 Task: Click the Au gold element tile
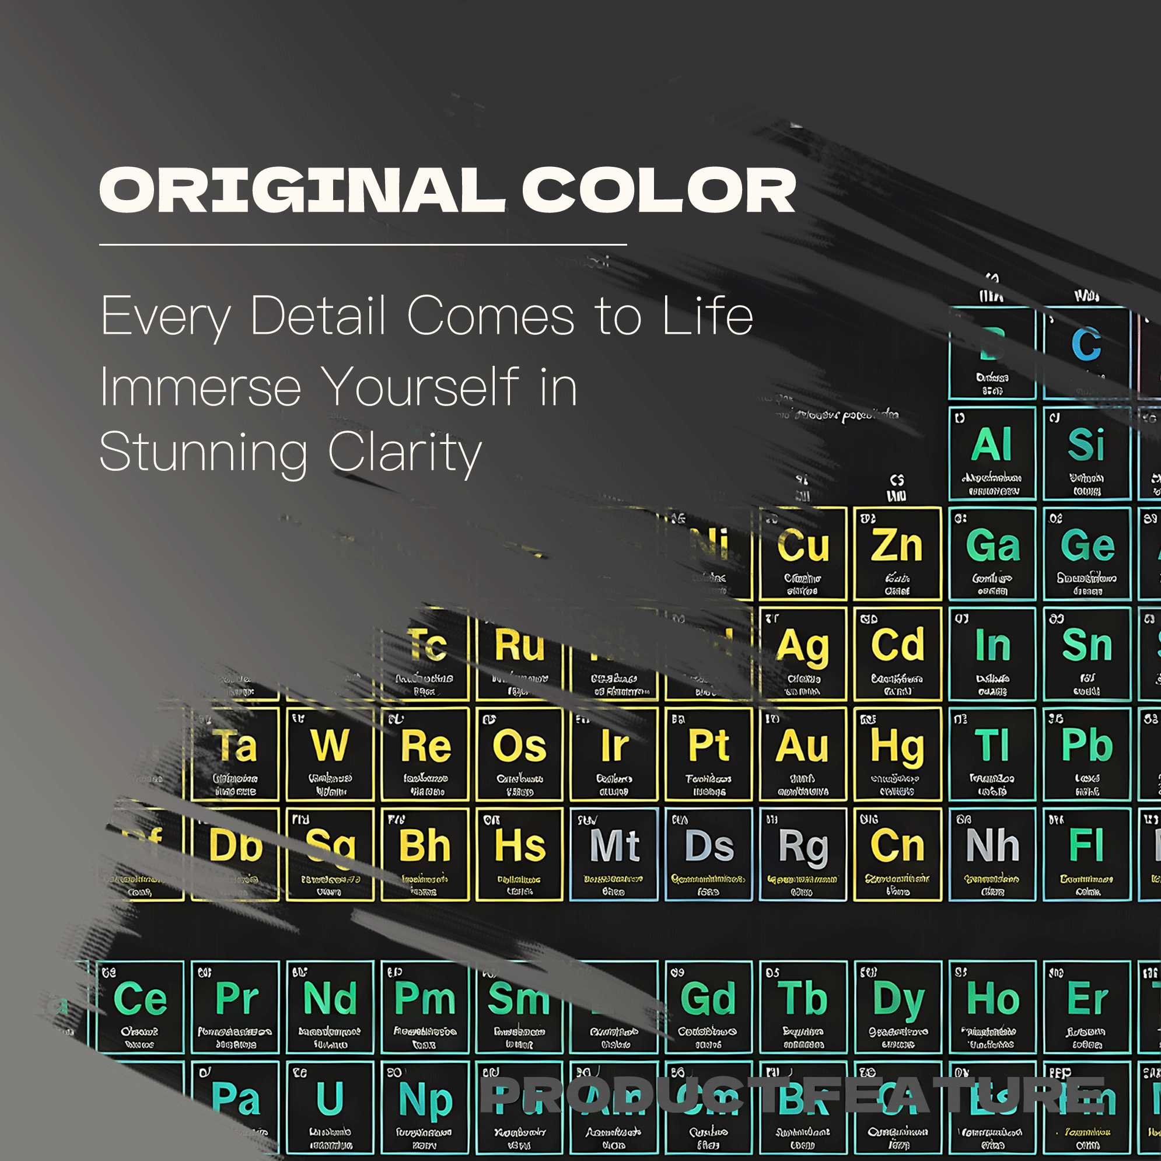pos(803,754)
